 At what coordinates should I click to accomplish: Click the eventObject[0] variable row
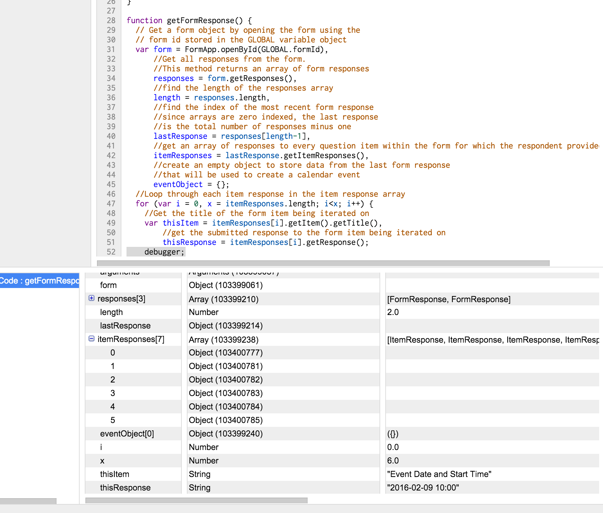tap(342, 434)
